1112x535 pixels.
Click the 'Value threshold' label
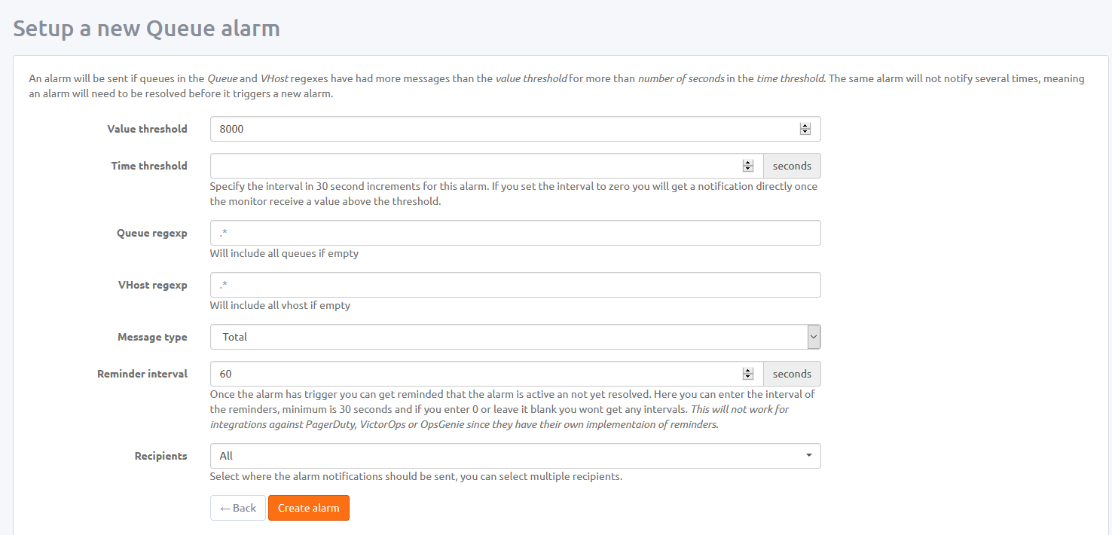click(148, 129)
